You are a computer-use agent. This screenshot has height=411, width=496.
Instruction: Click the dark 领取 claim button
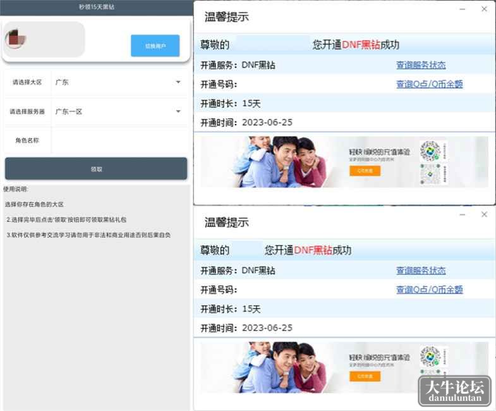[96, 169]
